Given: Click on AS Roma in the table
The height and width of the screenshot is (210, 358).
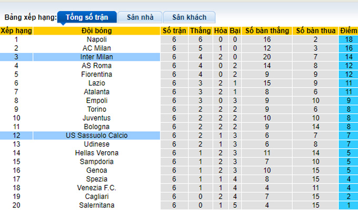Looking at the screenshot, I should [x=96, y=66].
